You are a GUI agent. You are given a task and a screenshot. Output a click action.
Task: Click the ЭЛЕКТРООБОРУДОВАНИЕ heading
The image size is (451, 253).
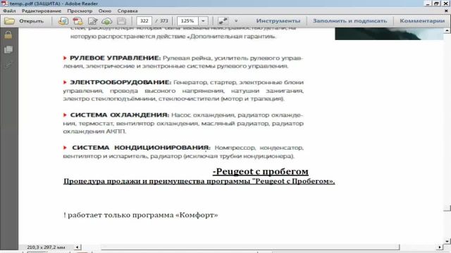coord(121,82)
